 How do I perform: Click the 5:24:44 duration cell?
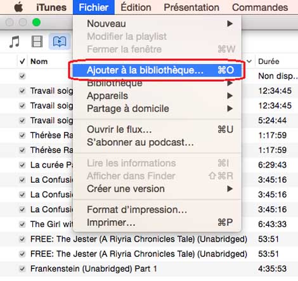[273, 121]
